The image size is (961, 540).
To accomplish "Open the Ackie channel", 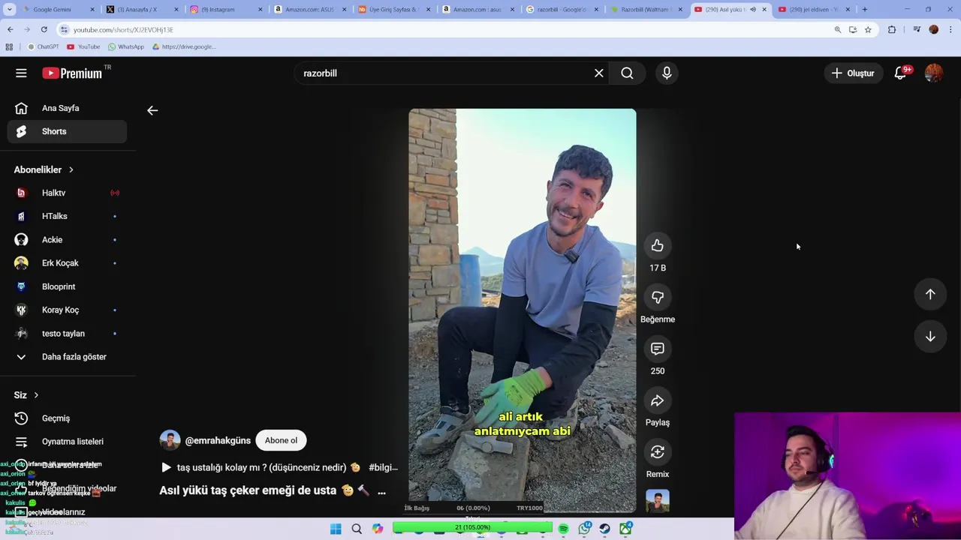I will 67,239.
